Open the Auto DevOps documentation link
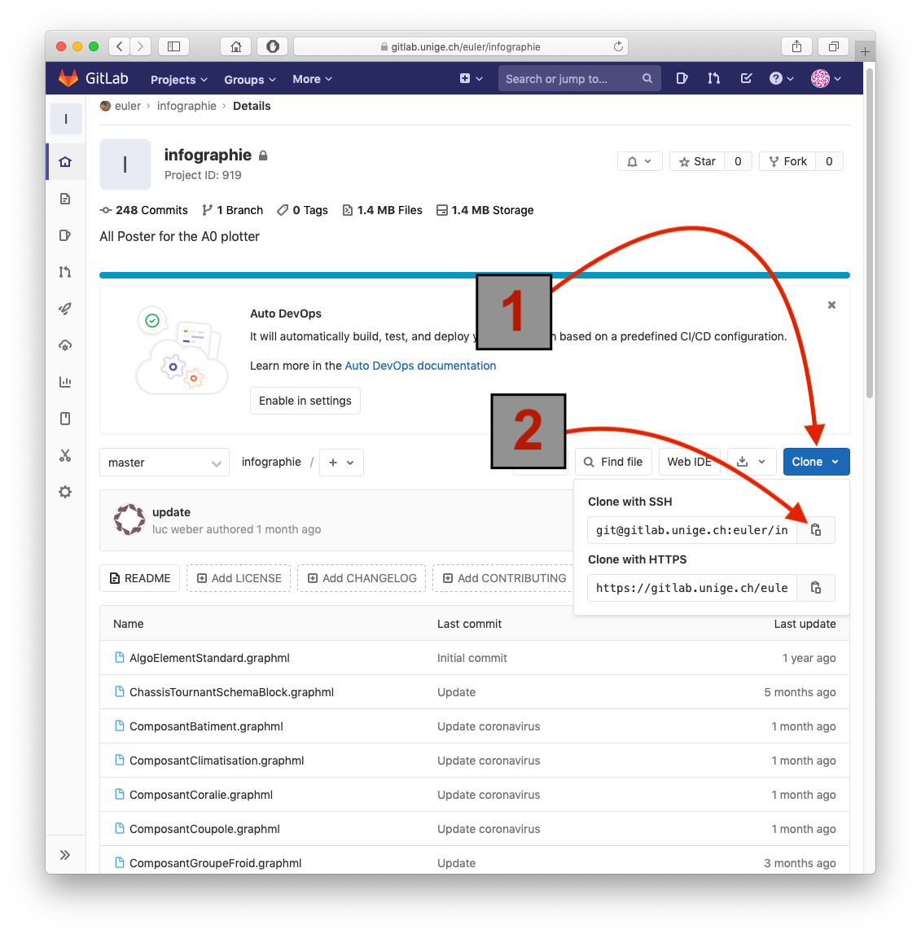Image resolution: width=921 pixels, height=934 pixels. pos(420,366)
